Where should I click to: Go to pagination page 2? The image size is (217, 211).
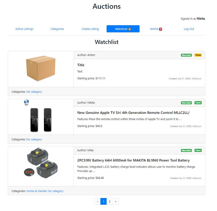[110, 201]
